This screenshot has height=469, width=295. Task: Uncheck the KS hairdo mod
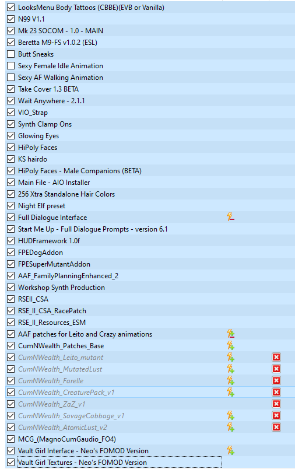pos(10,159)
